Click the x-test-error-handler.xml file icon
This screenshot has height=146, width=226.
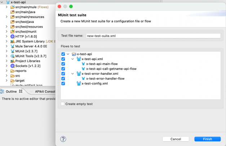tap(79, 74)
